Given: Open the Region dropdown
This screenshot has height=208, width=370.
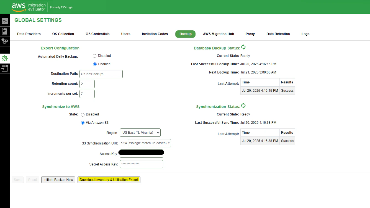Looking at the screenshot, I should 140,133.
